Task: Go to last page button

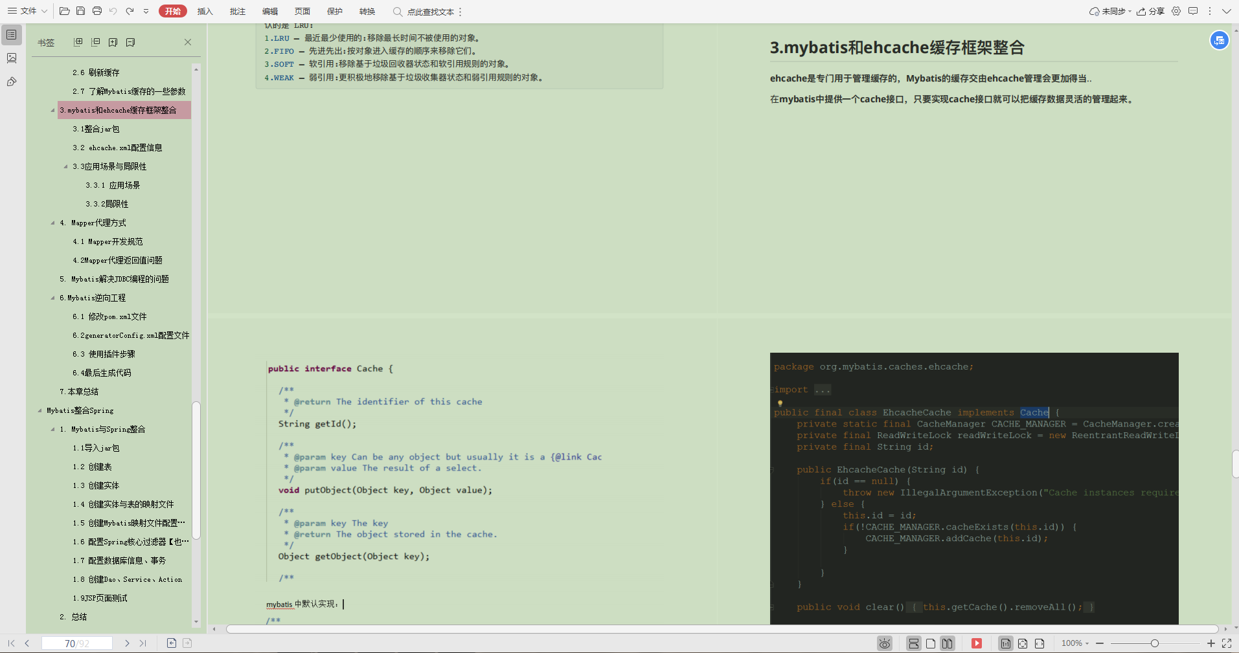Action: point(143,643)
